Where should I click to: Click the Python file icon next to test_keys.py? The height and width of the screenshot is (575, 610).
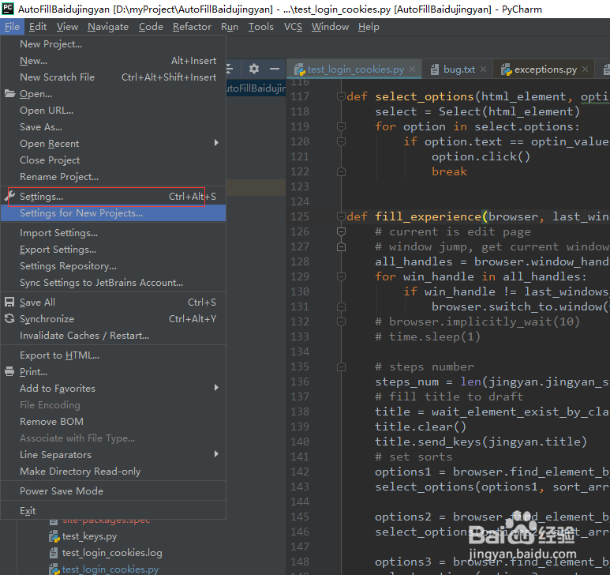pos(54,536)
